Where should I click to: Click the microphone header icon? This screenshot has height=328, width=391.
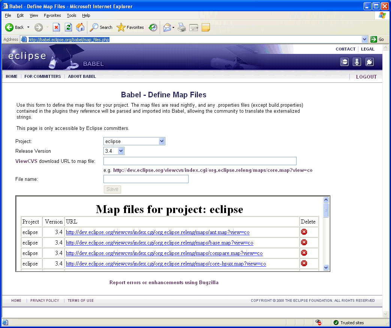pyautogui.click(x=357, y=62)
